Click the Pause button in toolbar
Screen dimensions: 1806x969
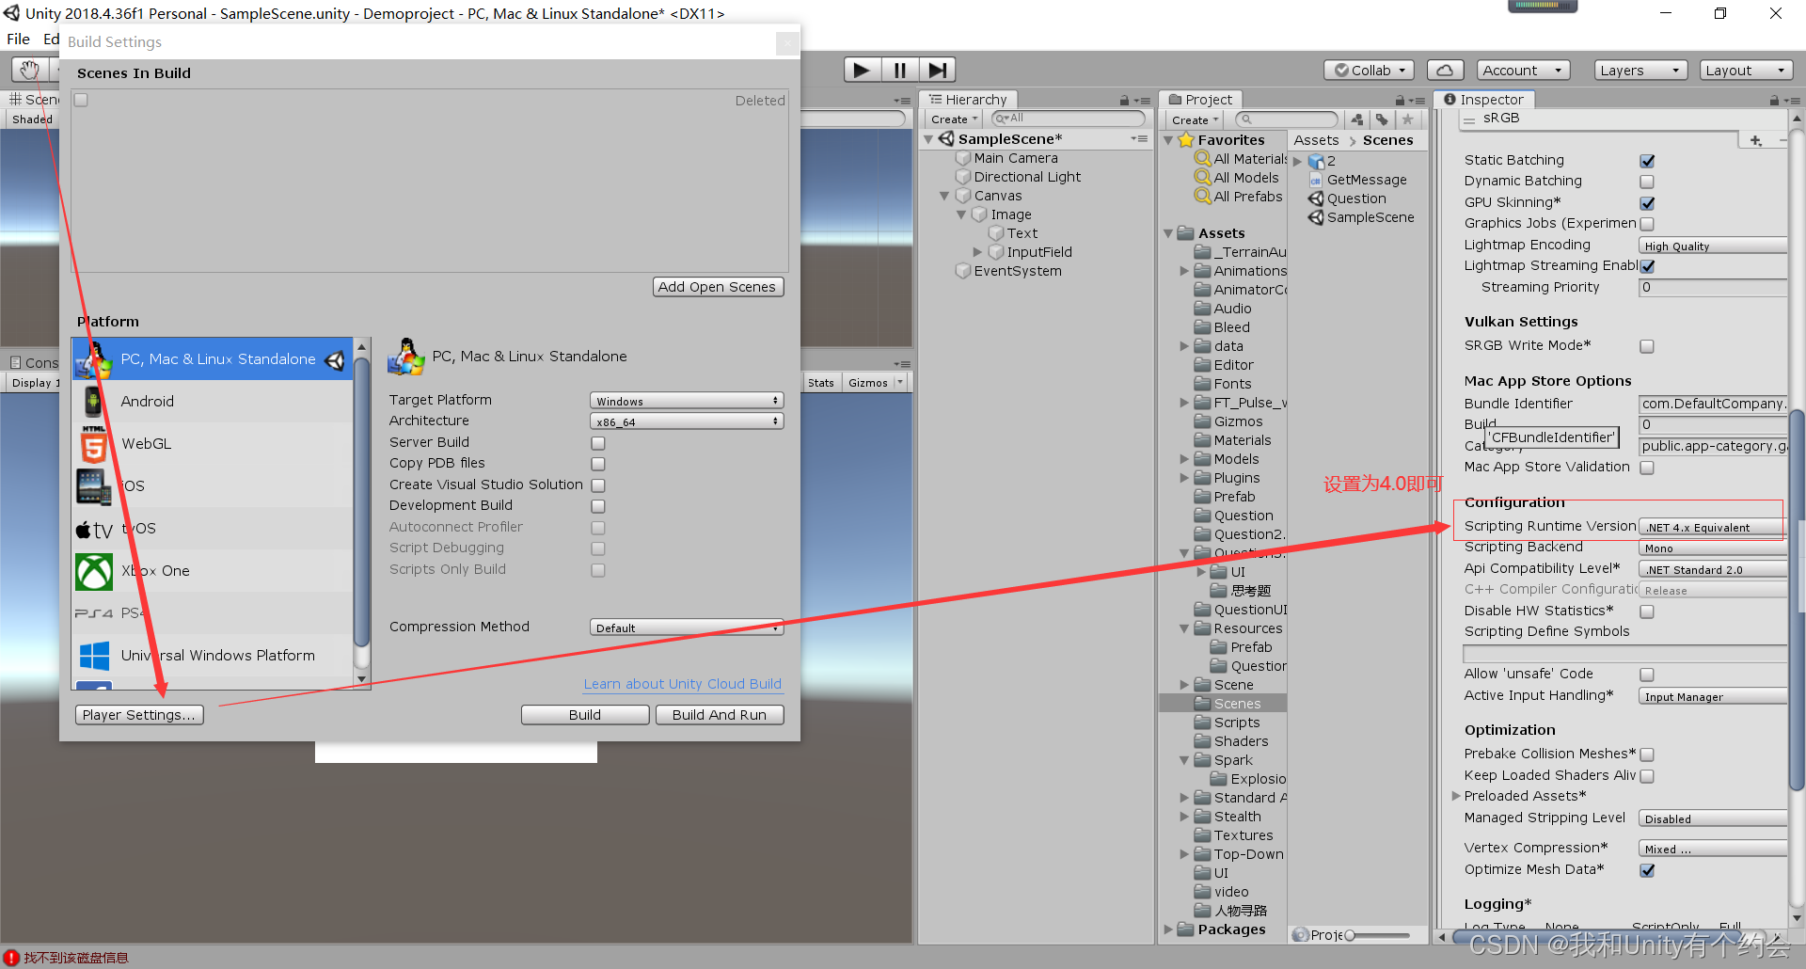click(x=899, y=70)
